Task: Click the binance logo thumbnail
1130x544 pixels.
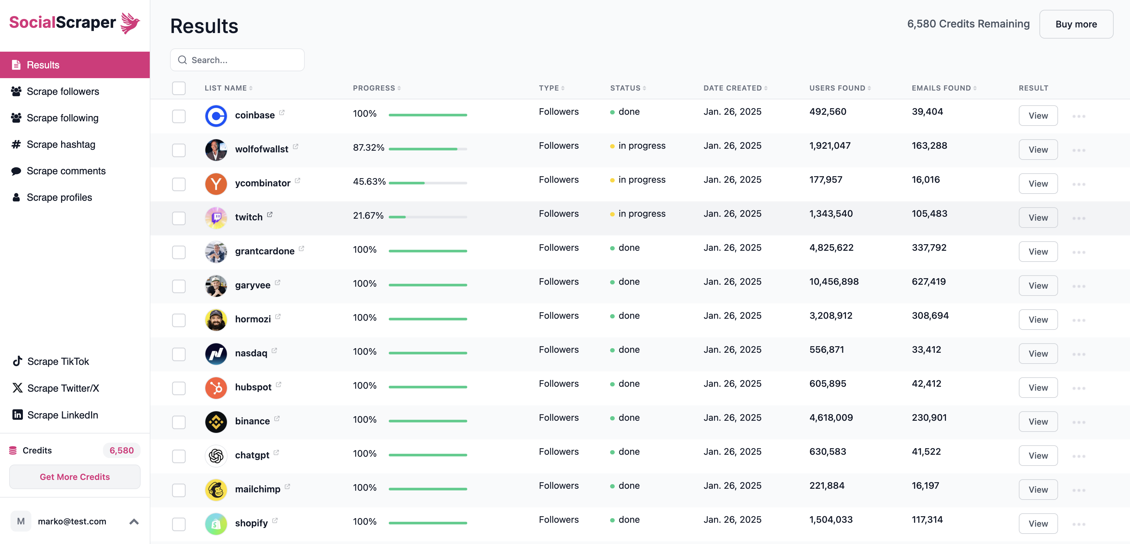Action: pyautogui.click(x=216, y=422)
